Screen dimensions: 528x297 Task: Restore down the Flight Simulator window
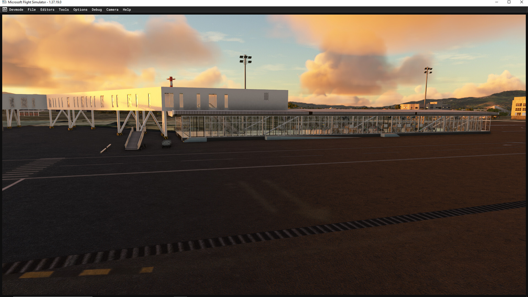point(509,2)
